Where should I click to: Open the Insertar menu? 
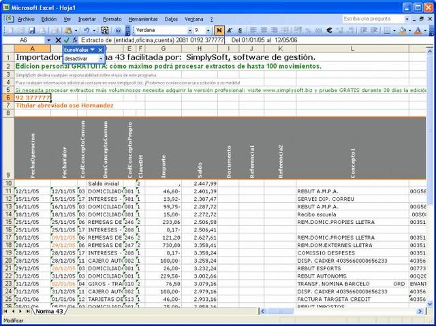(x=87, y=19)
